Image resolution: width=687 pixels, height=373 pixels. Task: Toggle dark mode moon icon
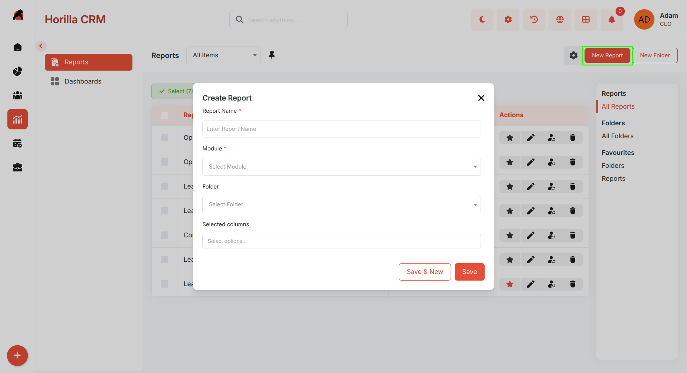(482, 20)
